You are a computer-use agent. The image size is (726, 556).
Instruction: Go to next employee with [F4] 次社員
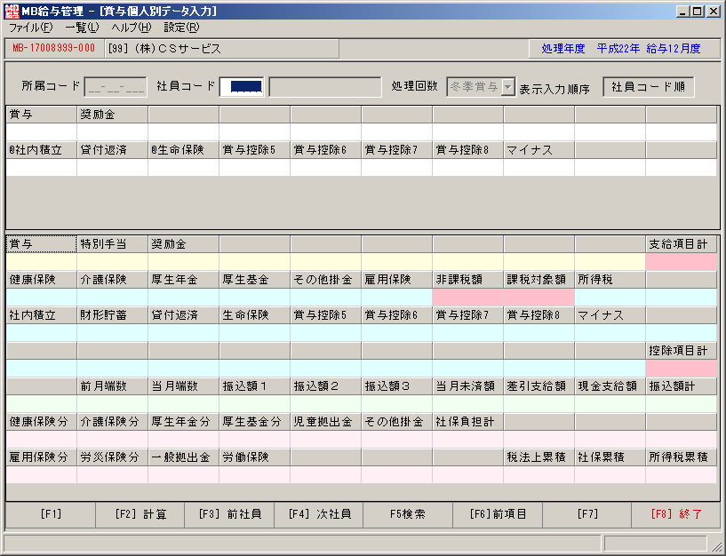[318, 514]
